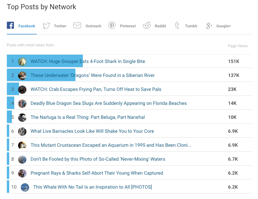Click the Narluga post thumbnail
The height and width of the screenshot is (199, 258).
point(22,117)
